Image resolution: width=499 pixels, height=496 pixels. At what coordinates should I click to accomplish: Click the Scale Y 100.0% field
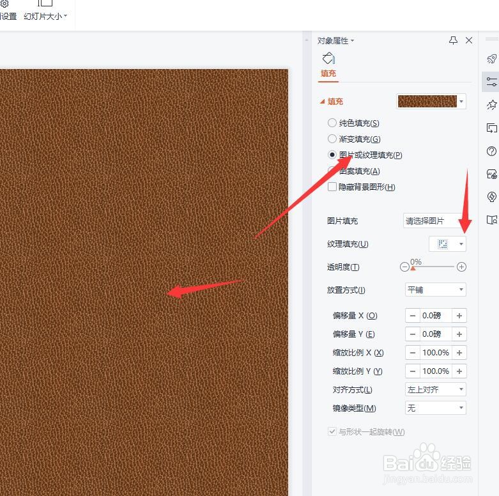pyautogui.click(x=436, y=371)
